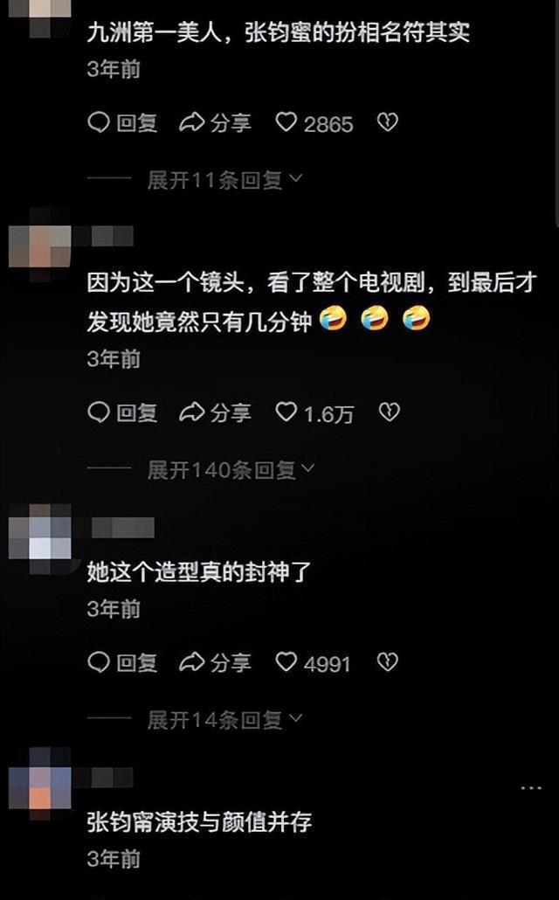This screenshot has width=559, height=900.
Task: Dislike the 1.6万 likes comment
Action: [x=389, y=412]
